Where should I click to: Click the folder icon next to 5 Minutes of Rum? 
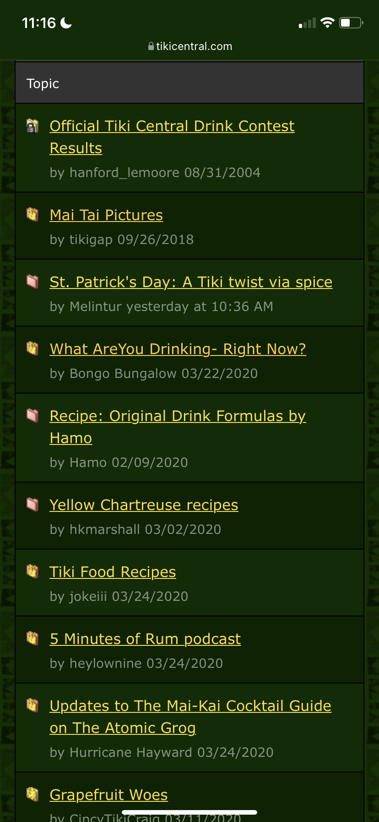(x=32, y=638)
